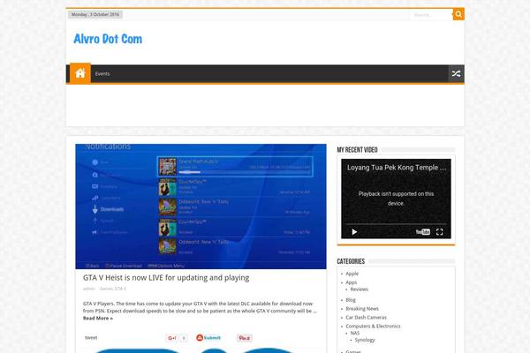
Task: Play the Loyang Tua Pek Kong video
Action: pyautogui.click(x=354, y=232)
